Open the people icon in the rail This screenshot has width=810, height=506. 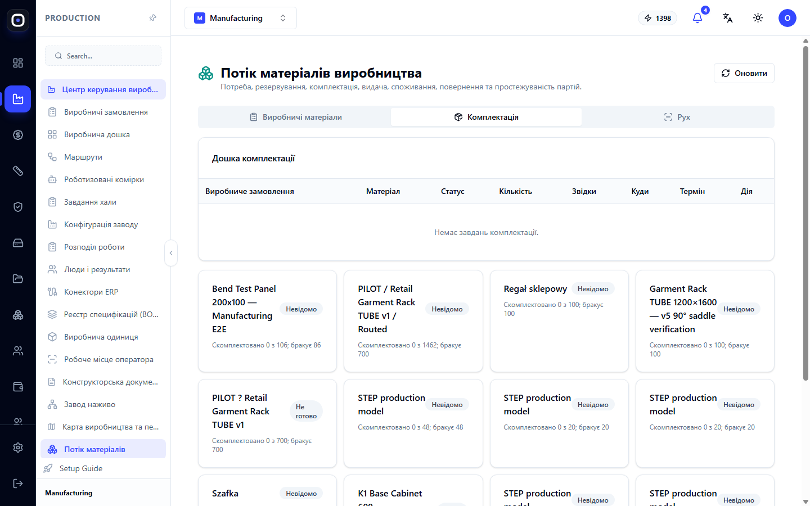coord(18,351)
